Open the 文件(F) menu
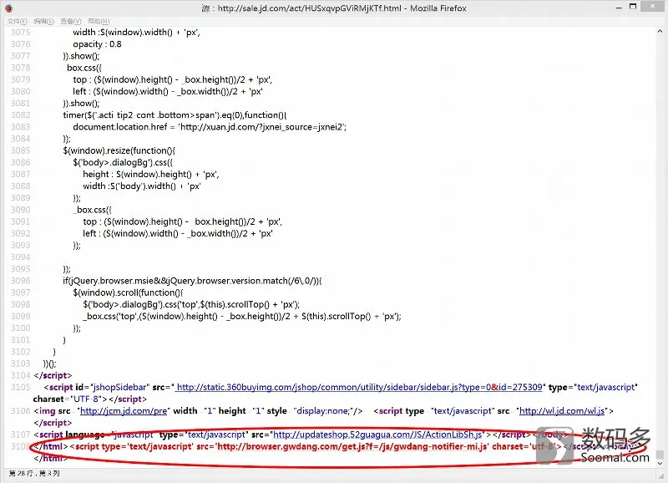Screen dimensions: 668x483 17,21
